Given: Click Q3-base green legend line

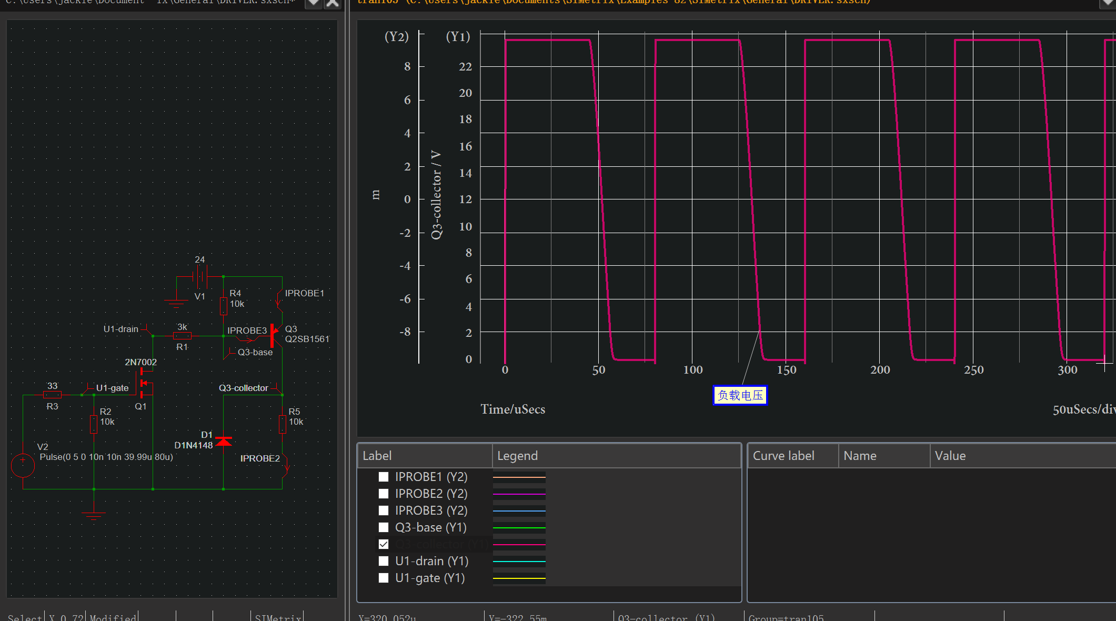Looking at the screenshot, I should tap(519, 528).
